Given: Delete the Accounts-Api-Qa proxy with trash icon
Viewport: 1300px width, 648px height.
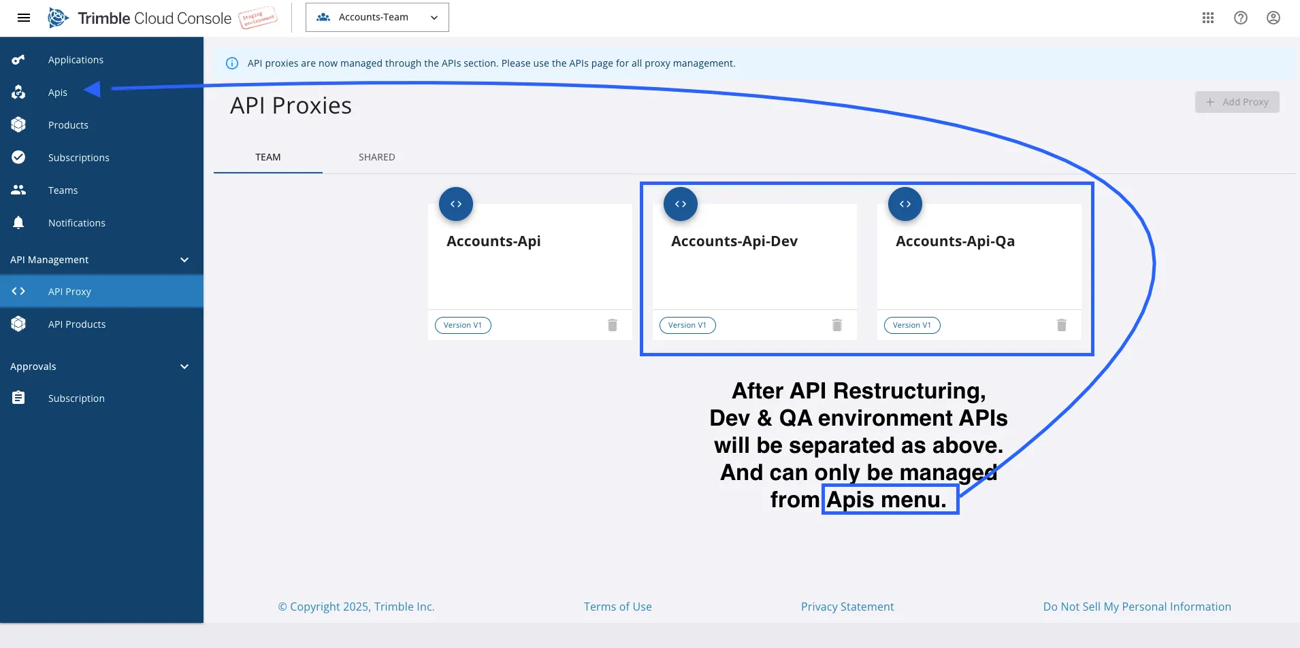Looking at the screenshot, I should coord(1062,325).
